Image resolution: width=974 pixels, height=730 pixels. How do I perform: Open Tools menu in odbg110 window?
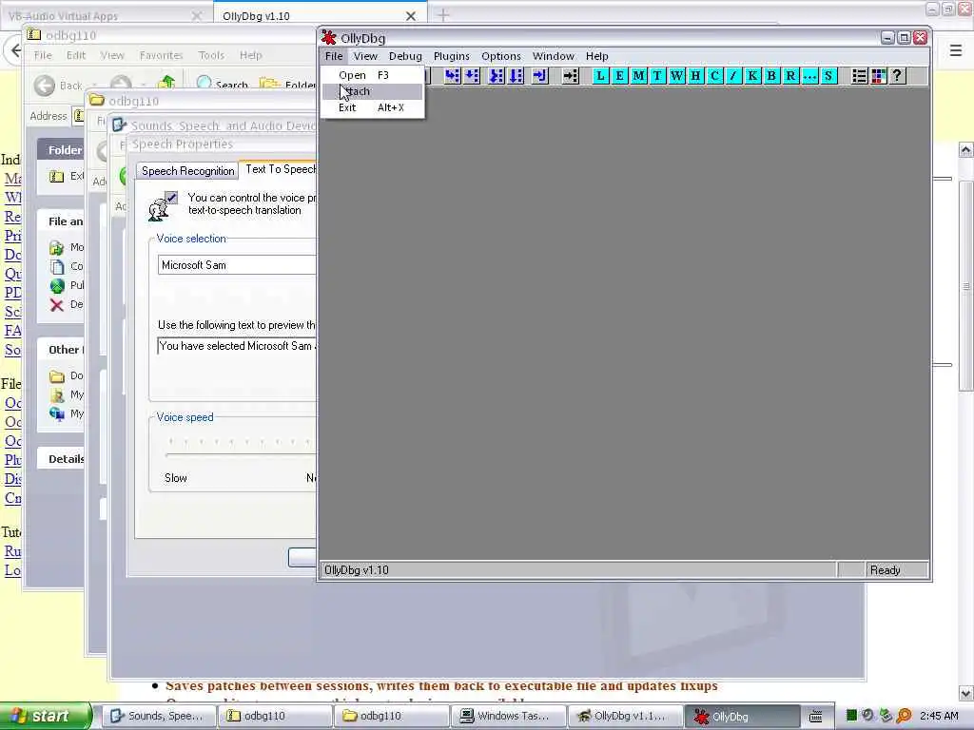[x=211, y=55]
